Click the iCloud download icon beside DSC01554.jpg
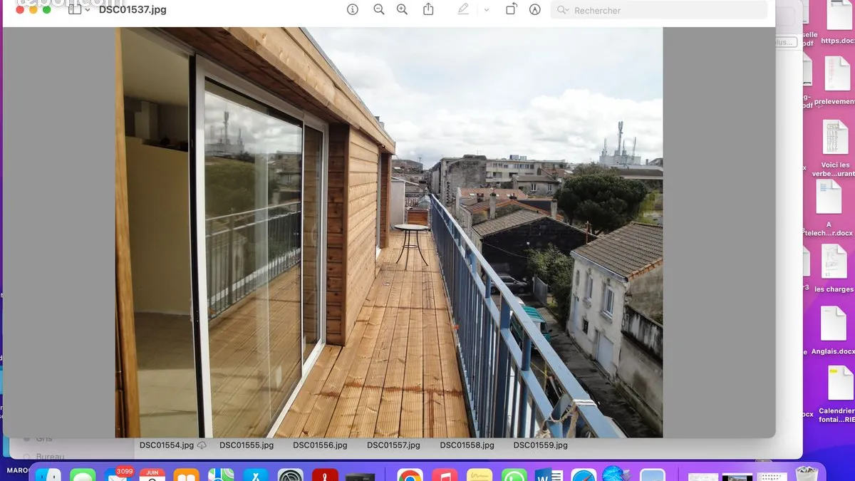This screenshot has width=855, height=481. [202, 445]
